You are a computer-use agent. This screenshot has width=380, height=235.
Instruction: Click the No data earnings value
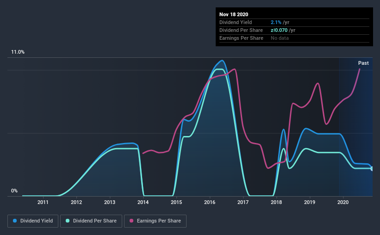click(x=280, y=38)
